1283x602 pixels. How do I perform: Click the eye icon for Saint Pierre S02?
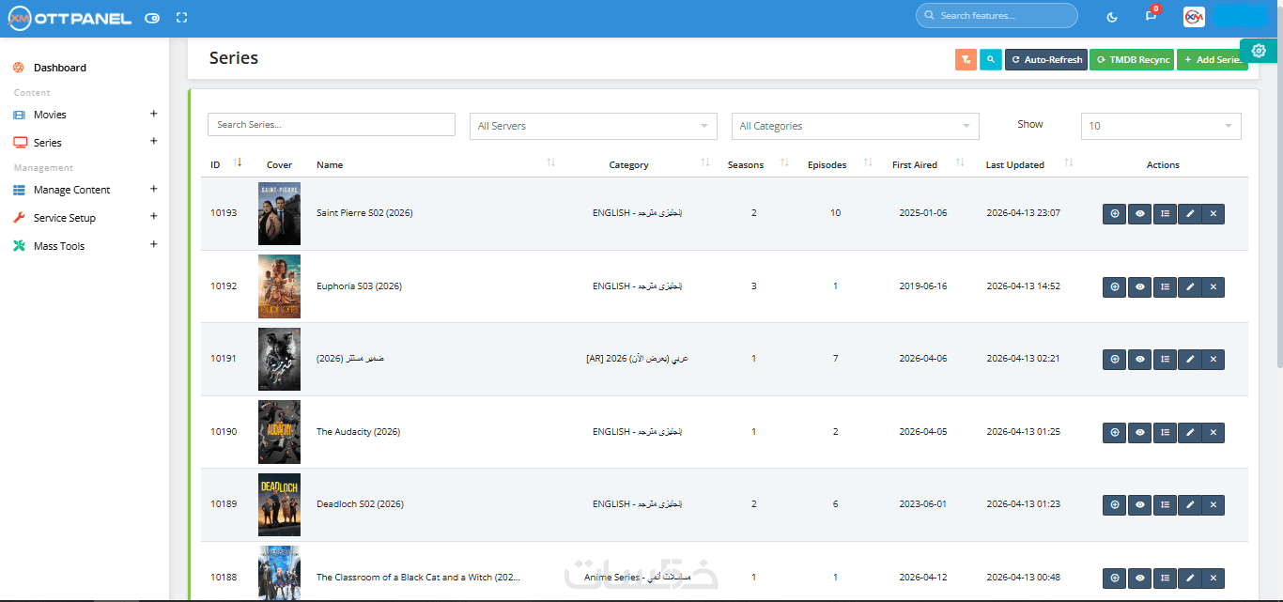click(x=1139, y=213)
